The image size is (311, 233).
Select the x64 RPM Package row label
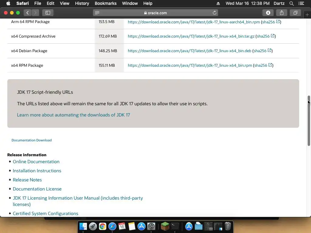[x=27, y=66]
